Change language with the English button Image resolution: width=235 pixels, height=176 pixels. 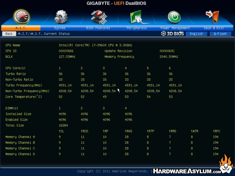[x=196, y=34]
